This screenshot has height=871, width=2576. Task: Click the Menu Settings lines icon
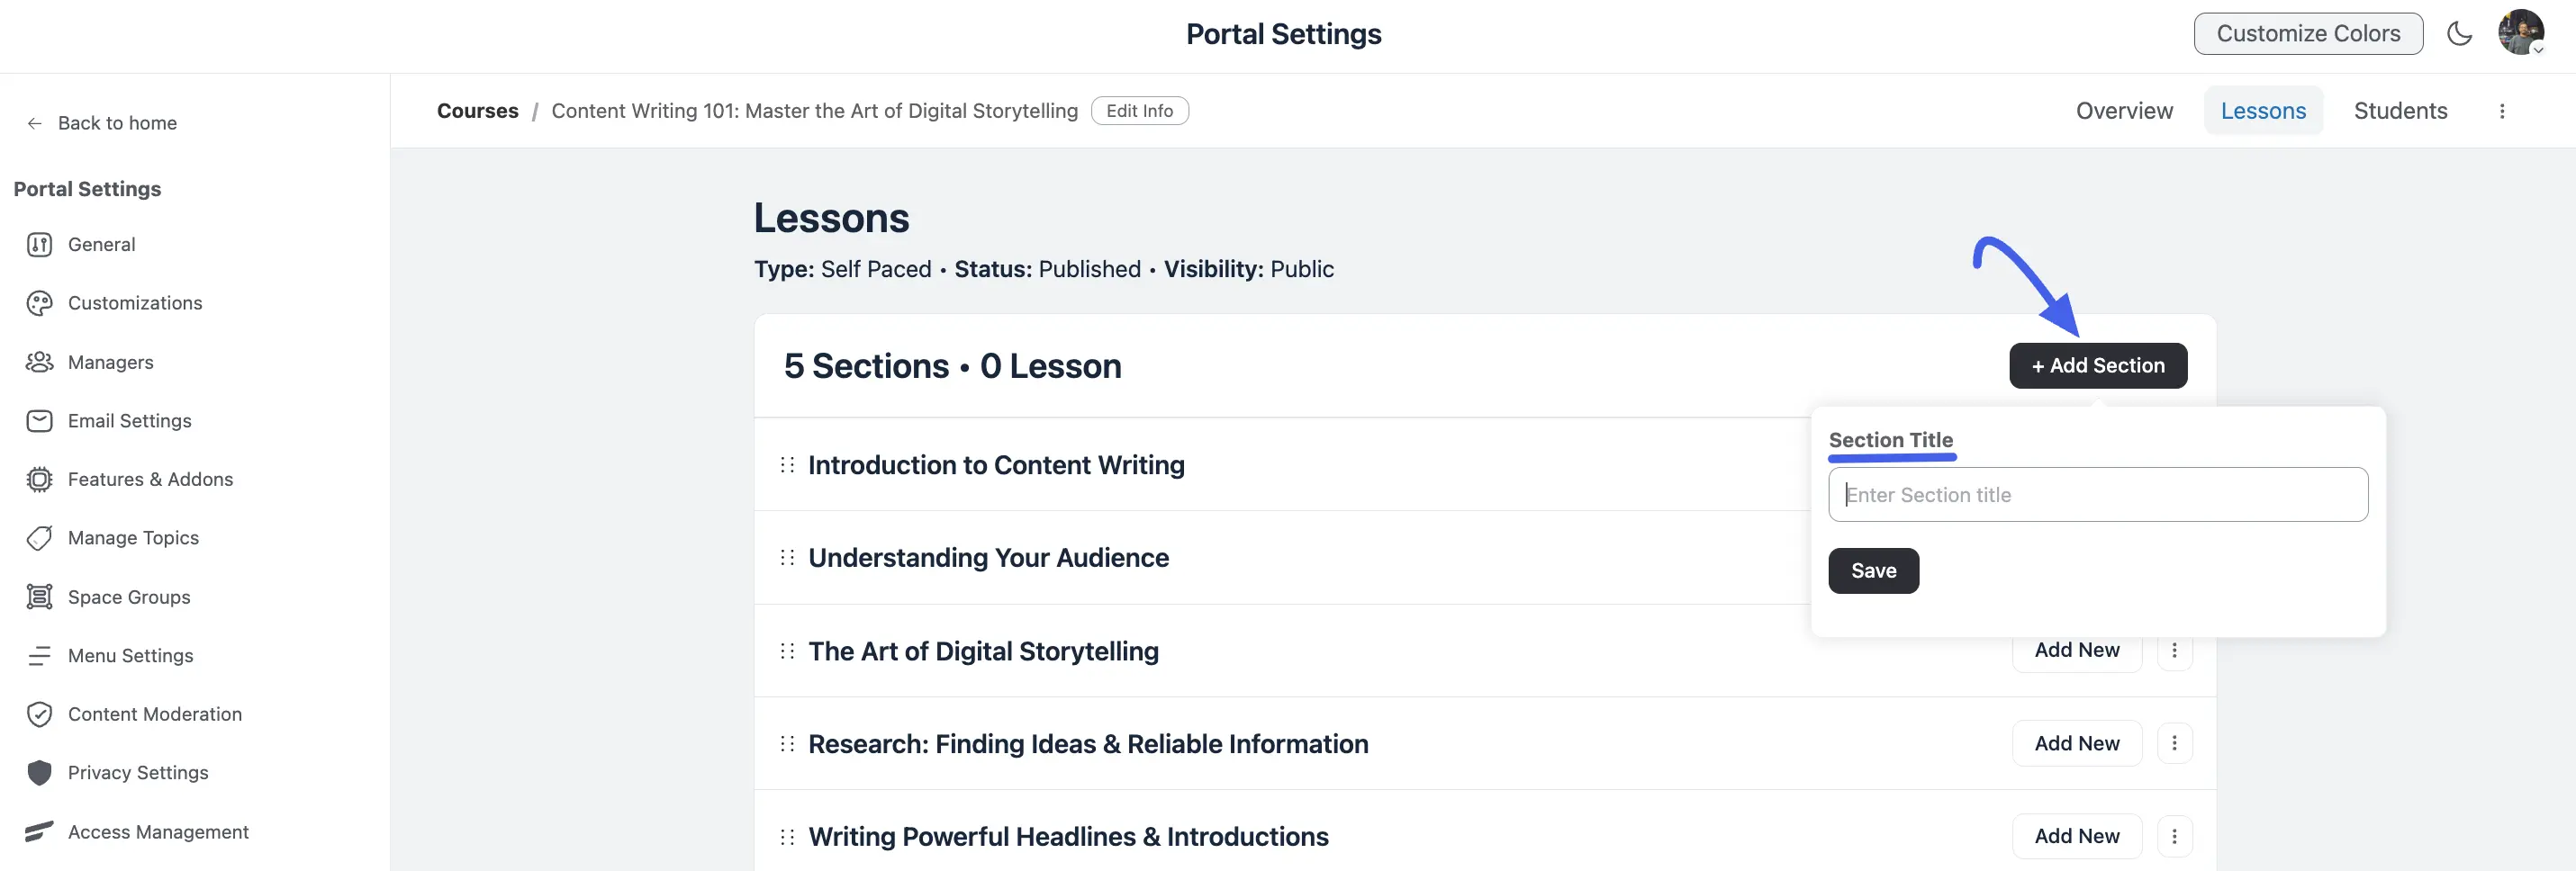coord(39,655)
